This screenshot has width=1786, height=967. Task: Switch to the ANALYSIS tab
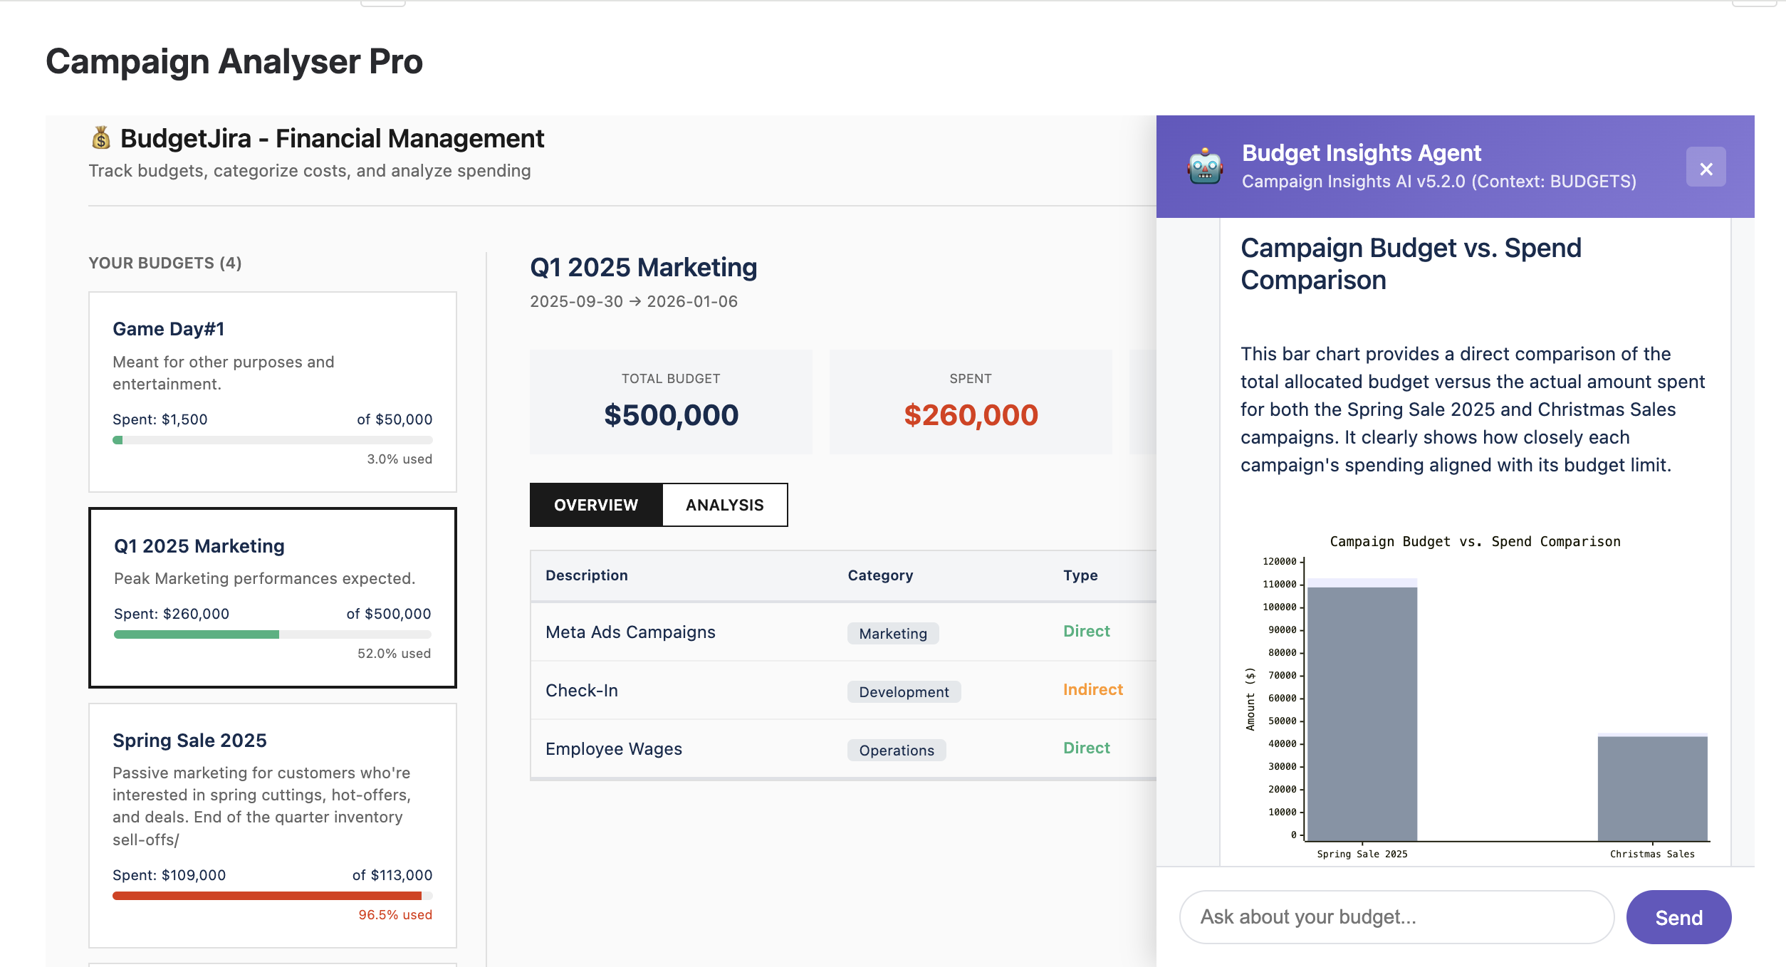coord(724,505)
